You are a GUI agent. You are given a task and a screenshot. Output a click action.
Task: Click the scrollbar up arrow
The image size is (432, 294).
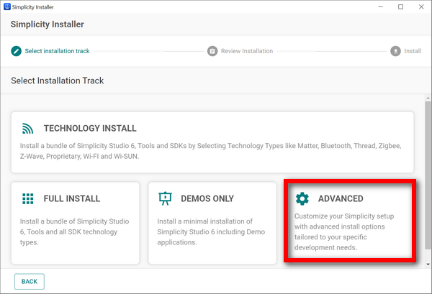428,98
